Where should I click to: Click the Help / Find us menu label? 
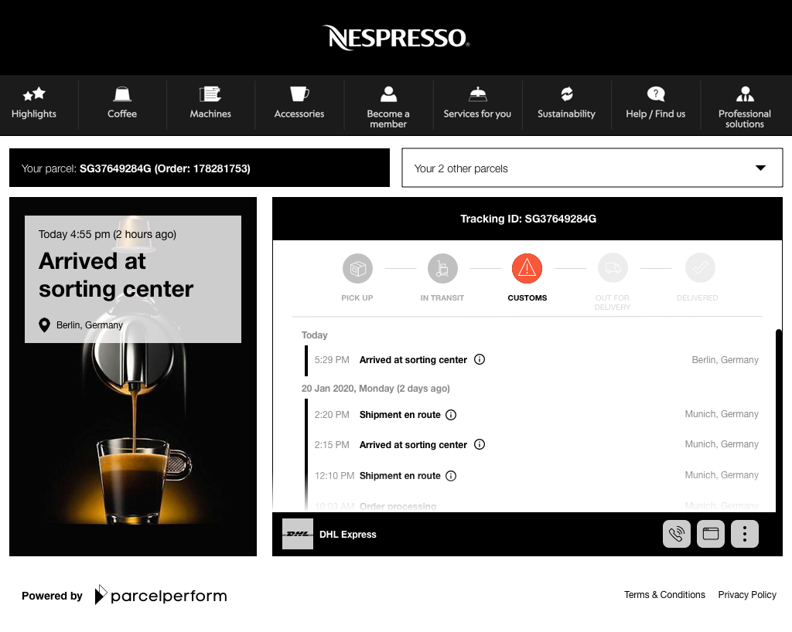(656, 114)
